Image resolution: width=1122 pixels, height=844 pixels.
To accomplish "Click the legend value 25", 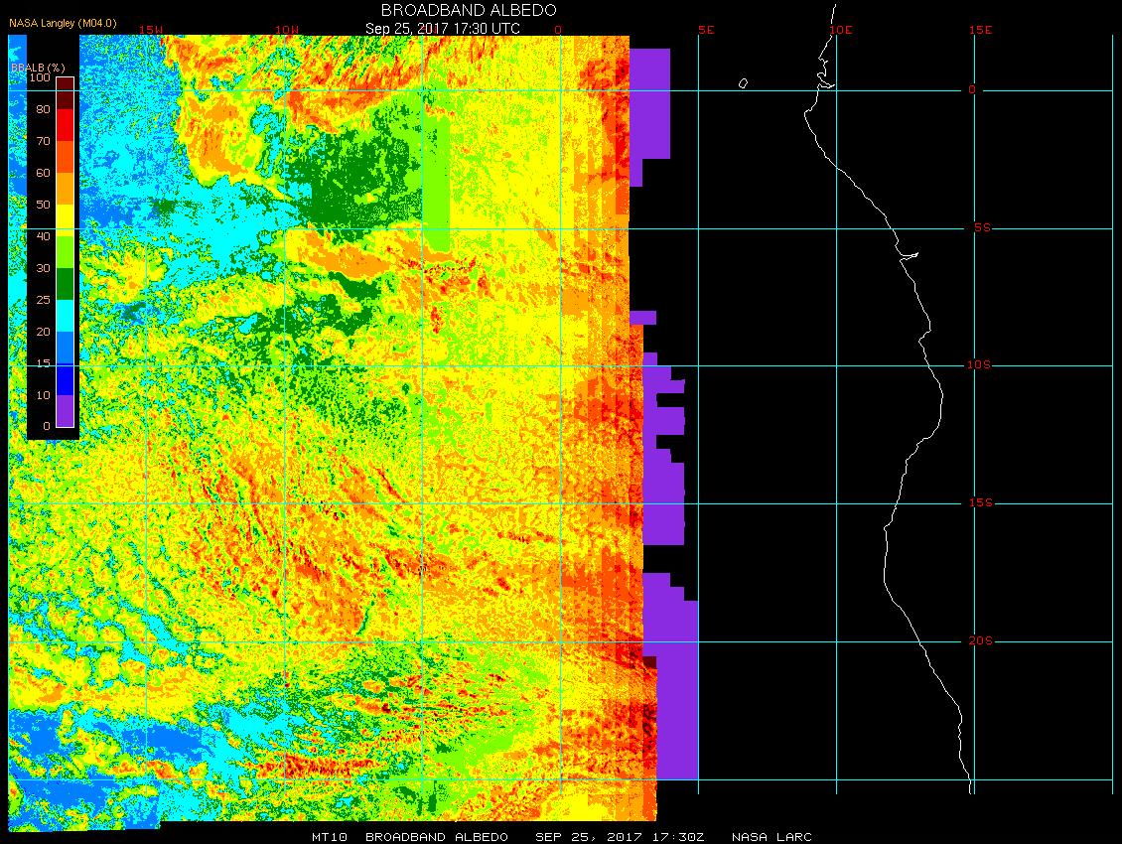I will [x=43, y=300].
